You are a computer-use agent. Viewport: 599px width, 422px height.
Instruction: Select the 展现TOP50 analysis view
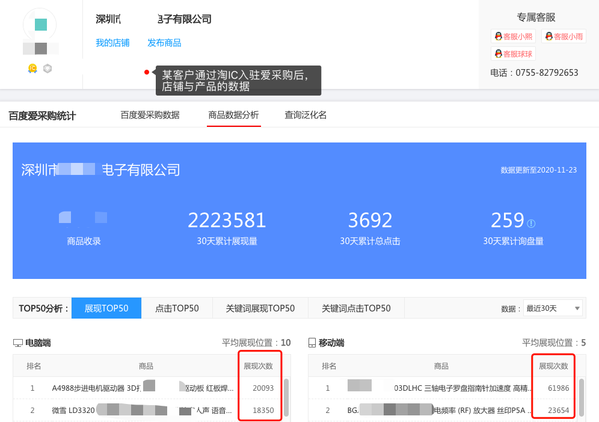[106, 307]
